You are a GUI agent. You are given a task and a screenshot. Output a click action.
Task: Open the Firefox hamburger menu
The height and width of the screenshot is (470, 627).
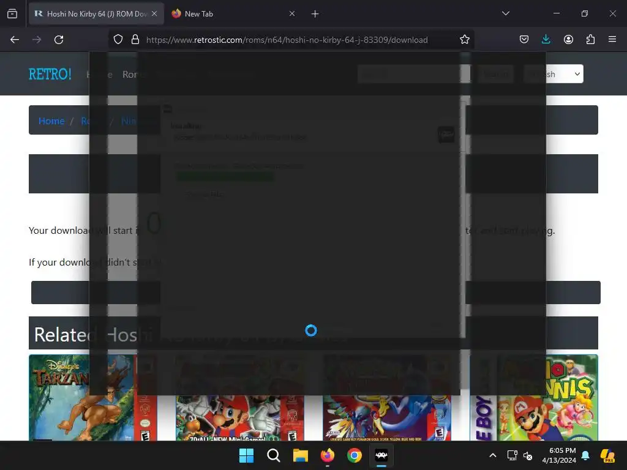coord(612,40)
